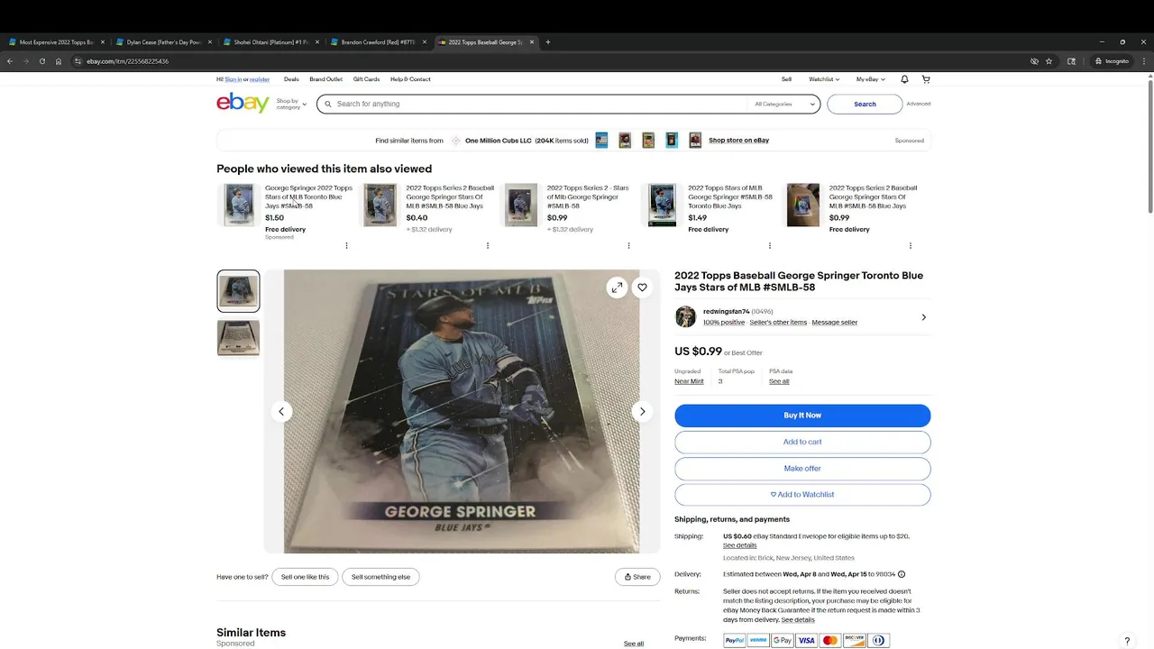Open the Incognito profile indicator
The height and width of the screenshot is (649, 1154).
[1111, 61]
